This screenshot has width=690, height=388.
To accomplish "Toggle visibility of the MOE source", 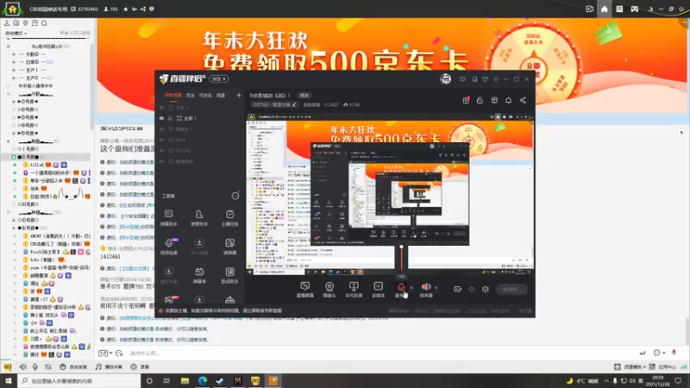I will [x=161, y=140].
